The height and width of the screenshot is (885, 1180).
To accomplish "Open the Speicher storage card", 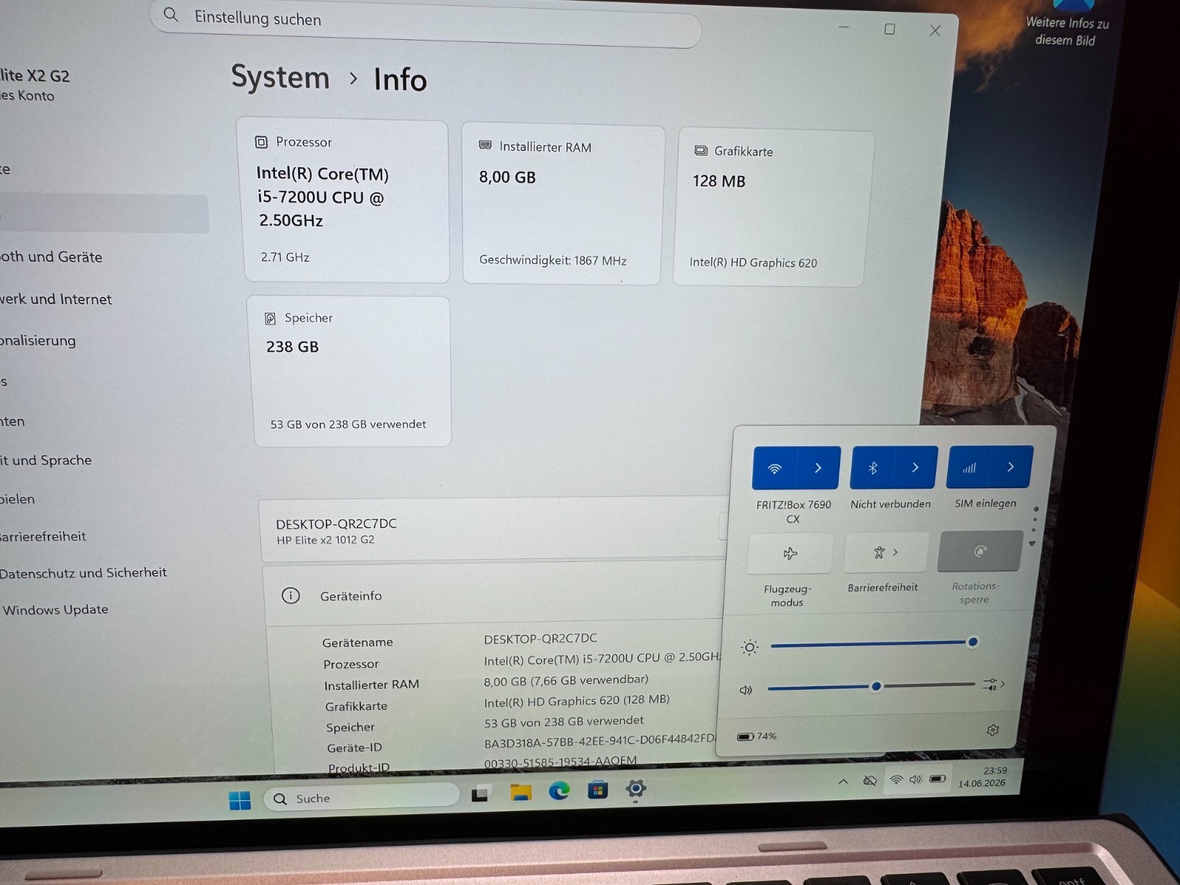I will click(x=350, y=371).
